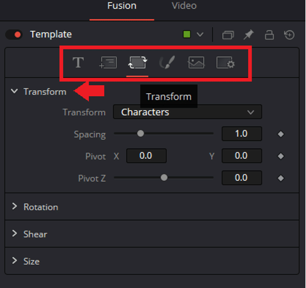
Task: Expand the Shear section
Action: coord(152,234)
